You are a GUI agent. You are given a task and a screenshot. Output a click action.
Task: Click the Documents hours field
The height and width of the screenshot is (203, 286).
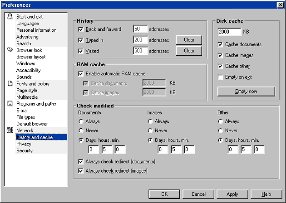[x=107, y=150]
